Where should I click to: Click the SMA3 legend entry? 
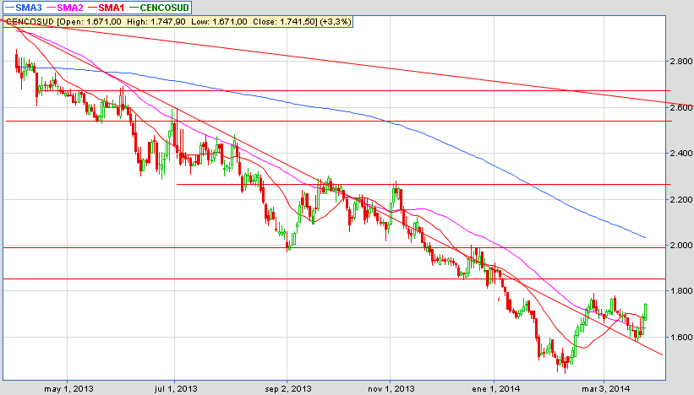[23, 8]
